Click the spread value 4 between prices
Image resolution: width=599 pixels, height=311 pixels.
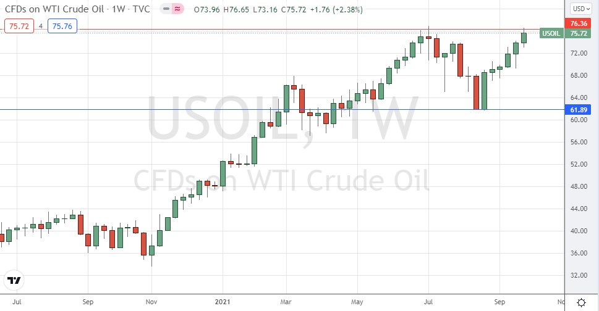coord(40,26)
